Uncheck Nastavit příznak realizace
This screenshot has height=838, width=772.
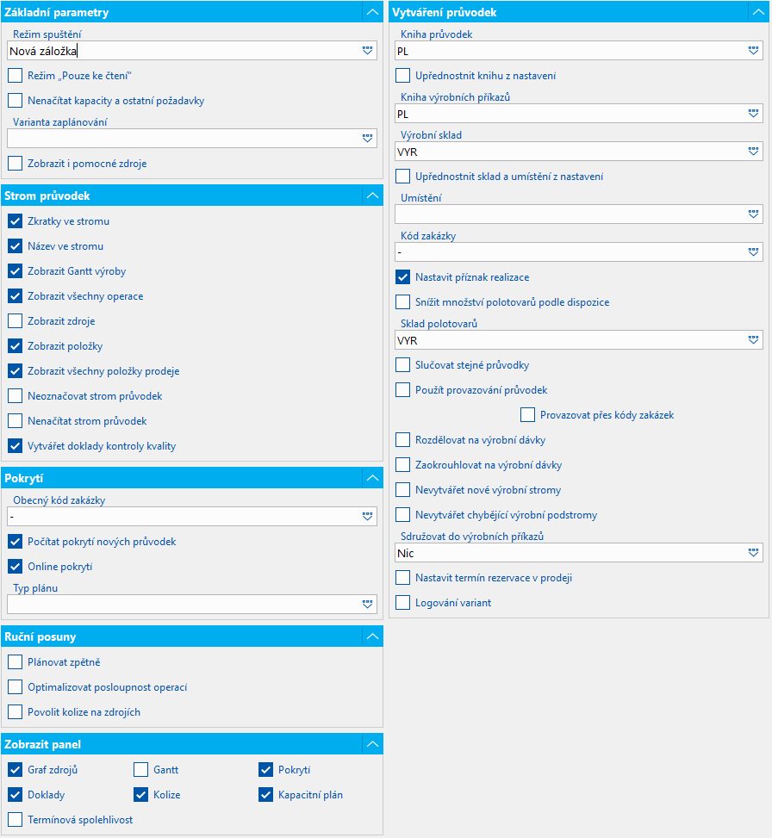[403, 277]
